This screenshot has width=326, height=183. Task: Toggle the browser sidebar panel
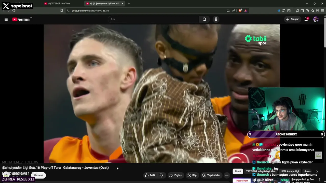302,11
